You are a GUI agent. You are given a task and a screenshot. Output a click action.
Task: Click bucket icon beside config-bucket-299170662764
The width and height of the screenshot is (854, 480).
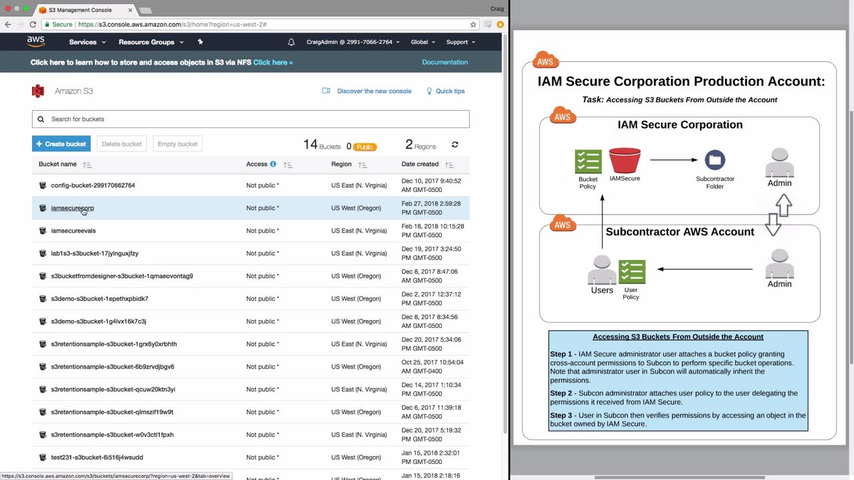point(43,185)
